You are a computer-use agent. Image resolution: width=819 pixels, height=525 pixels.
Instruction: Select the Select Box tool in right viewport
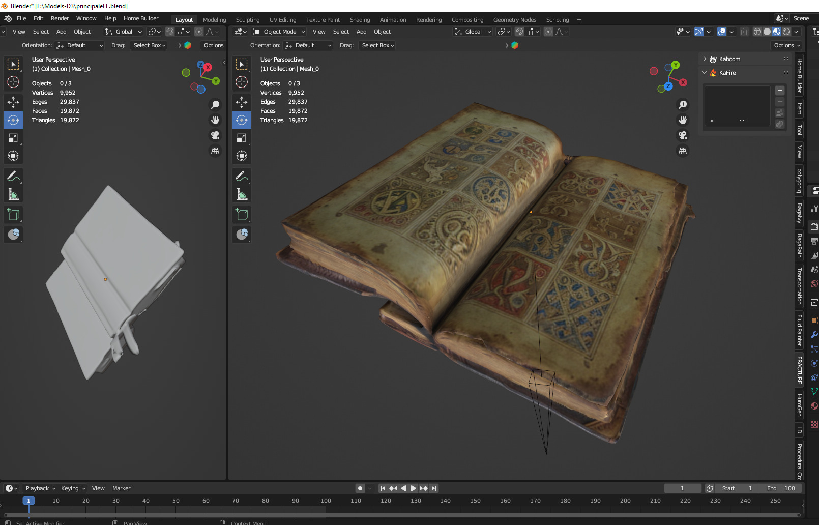point(242,64)
